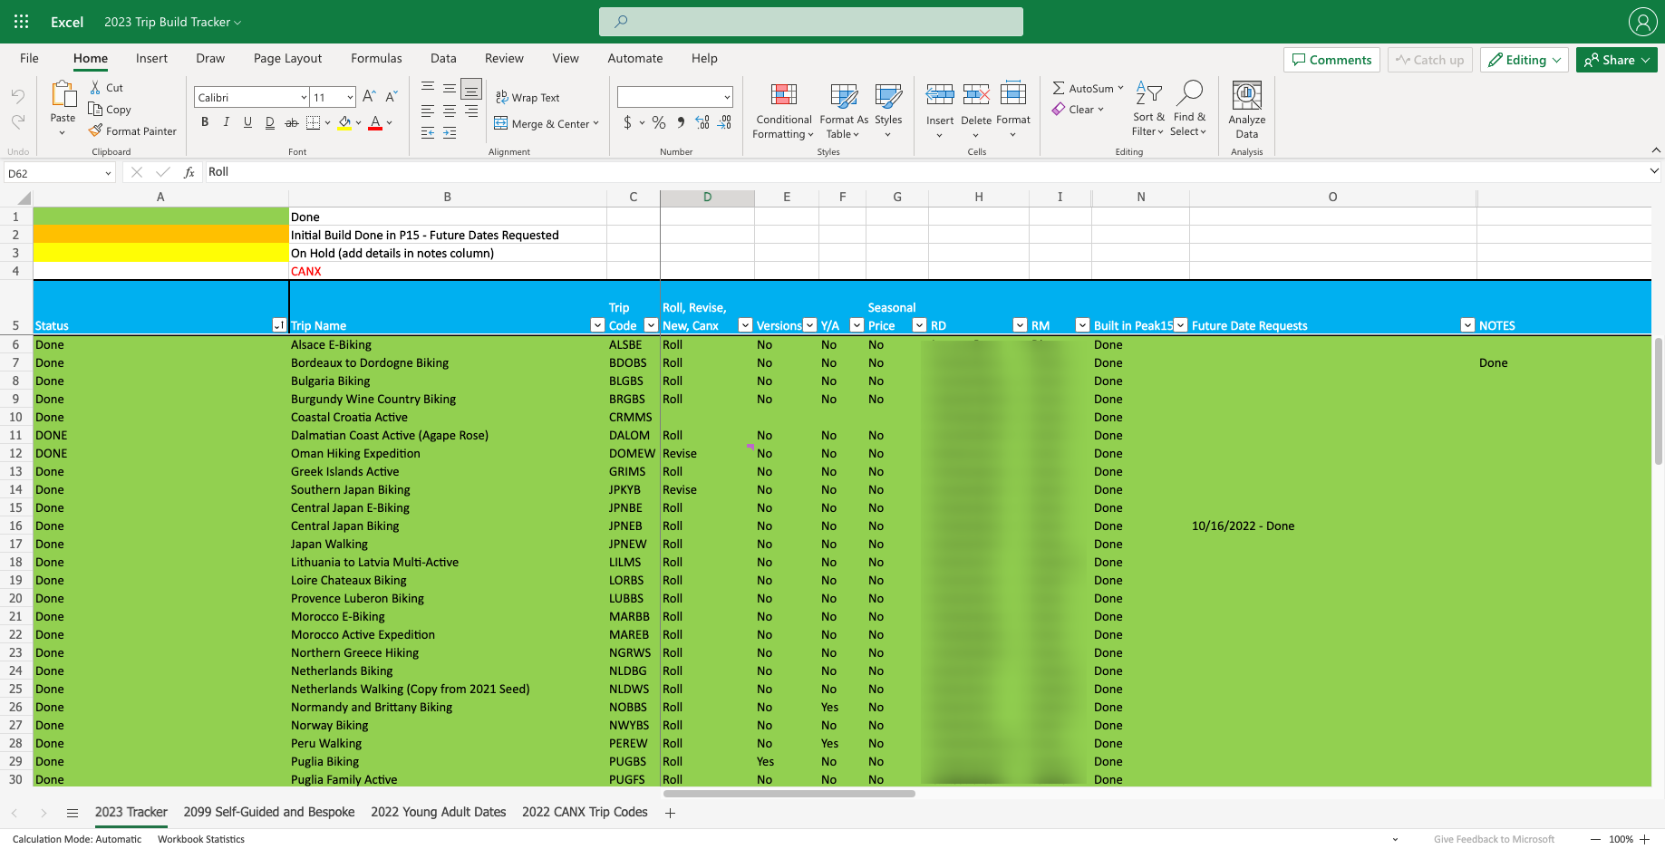Click the Comments button
The height and width of the screenshot is (849, 1665).
1331,60
